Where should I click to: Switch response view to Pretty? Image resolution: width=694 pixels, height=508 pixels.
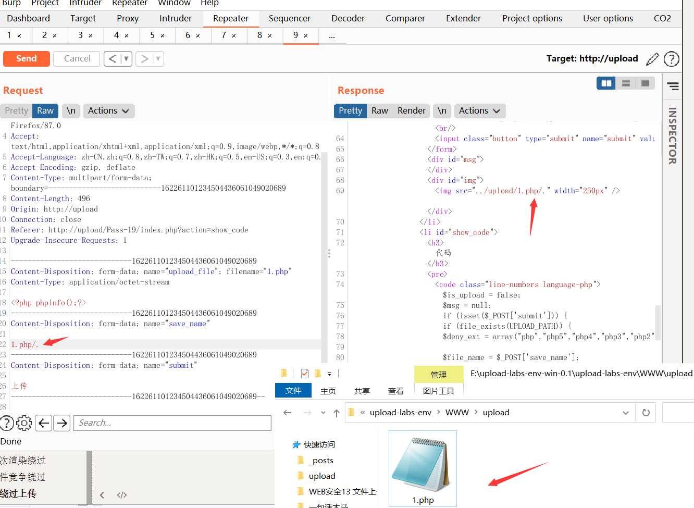[350, 110]
